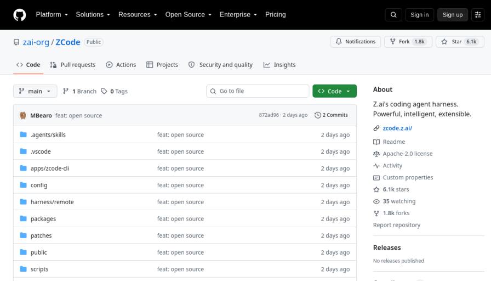Screen dimensions: 491x281
Task: Fork the ZCode repository
Action: pos(408,41)
